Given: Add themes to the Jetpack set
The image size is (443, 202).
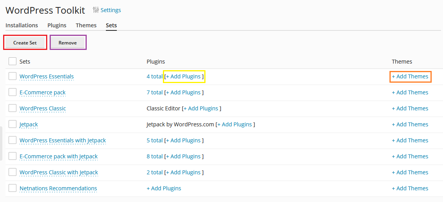Looking at the screenshot, I should coord(410,124).
